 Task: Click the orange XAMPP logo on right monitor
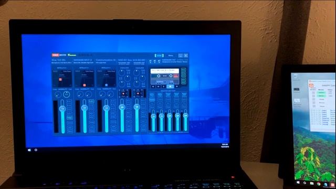(311, 85)
